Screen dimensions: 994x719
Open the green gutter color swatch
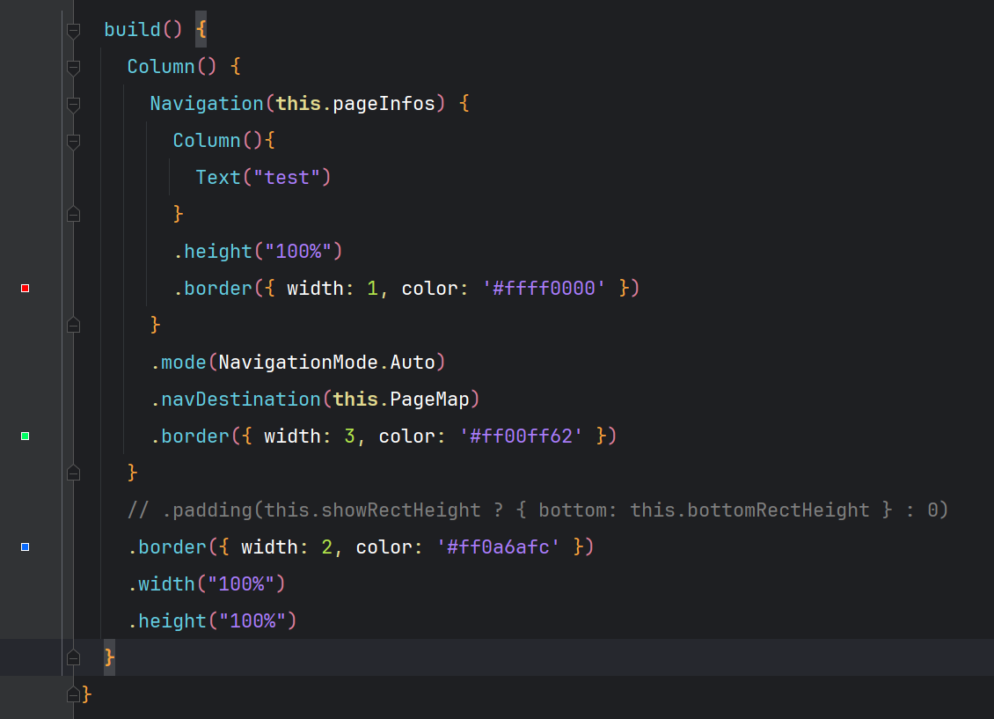pyautogui.click(x=26, y=437)
